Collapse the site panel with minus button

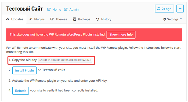tap(180, 9)
